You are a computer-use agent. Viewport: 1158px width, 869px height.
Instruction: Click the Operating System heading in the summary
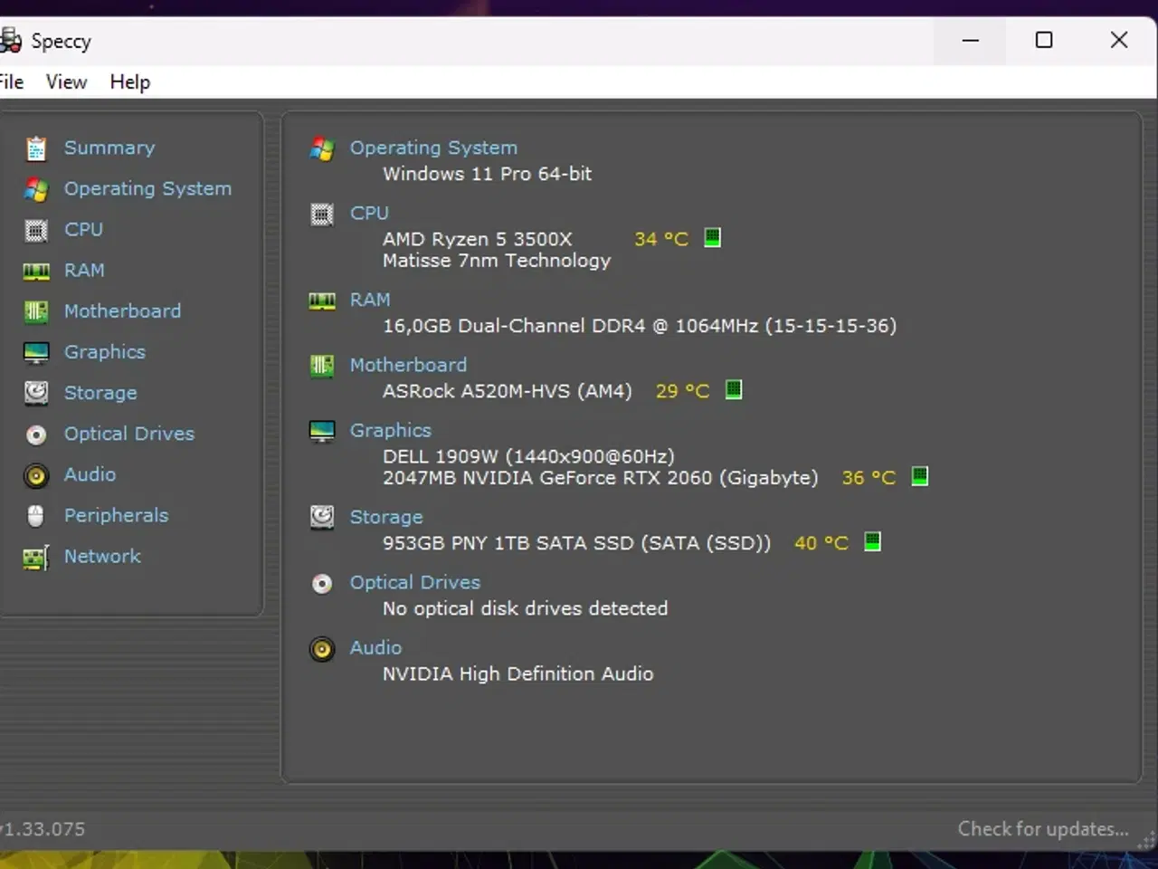coord(433,148)
